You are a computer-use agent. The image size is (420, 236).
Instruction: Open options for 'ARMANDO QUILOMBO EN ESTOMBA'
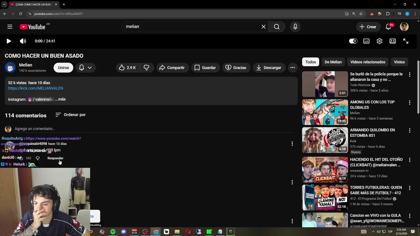[409, 130]
